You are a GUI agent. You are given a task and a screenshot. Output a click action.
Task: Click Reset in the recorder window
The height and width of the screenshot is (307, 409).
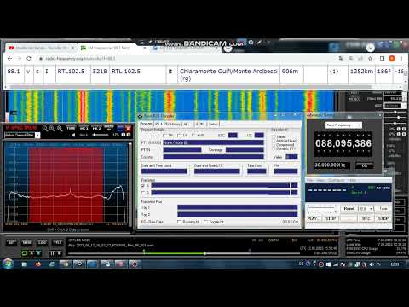pos(349,209)
